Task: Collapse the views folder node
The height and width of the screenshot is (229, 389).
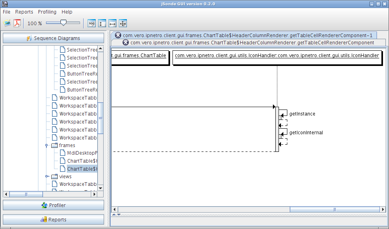Action: click(x=46, y=177)
